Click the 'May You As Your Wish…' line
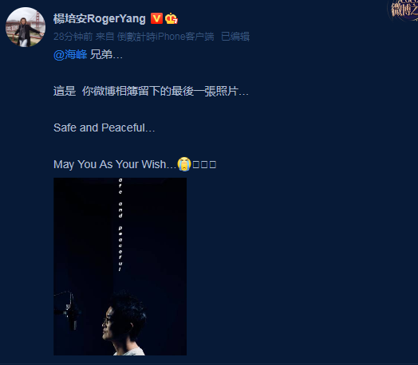The image size is (418, 365). [115, 164]
